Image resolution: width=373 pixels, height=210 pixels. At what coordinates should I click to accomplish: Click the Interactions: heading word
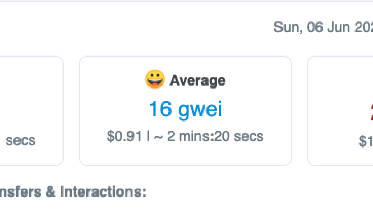click(x=103, y=192)
